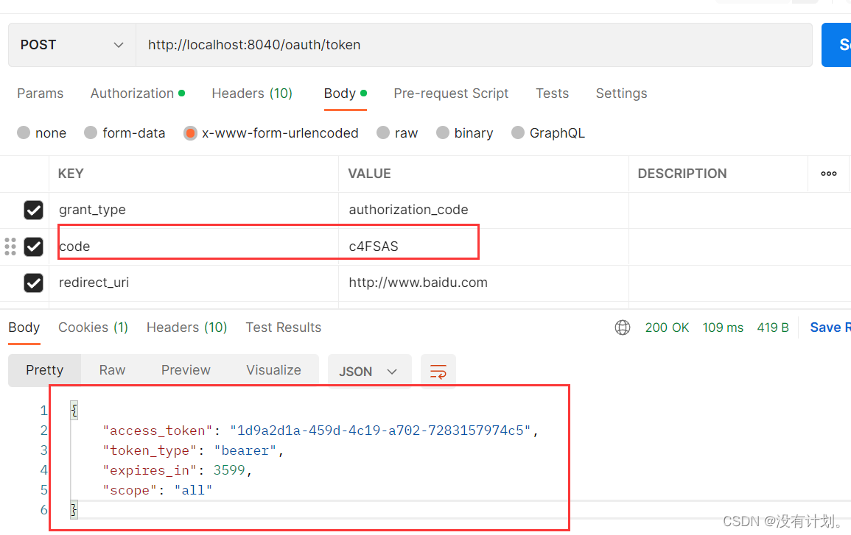Screen dimensions: 851x535
Task: Switch to the Preview response view
Action: click(x=185, y=369)
